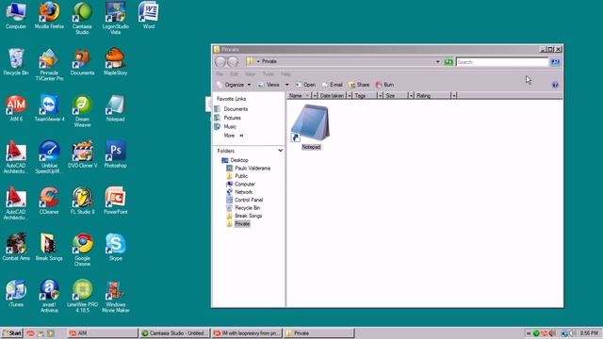This screenshot has width=603, height=339.
Task: Launch Mozilla Firefox from desktop
Action: [49, 15]
